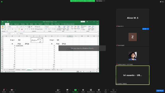Click the Undo arrow in Excel

tap(7, 22)
